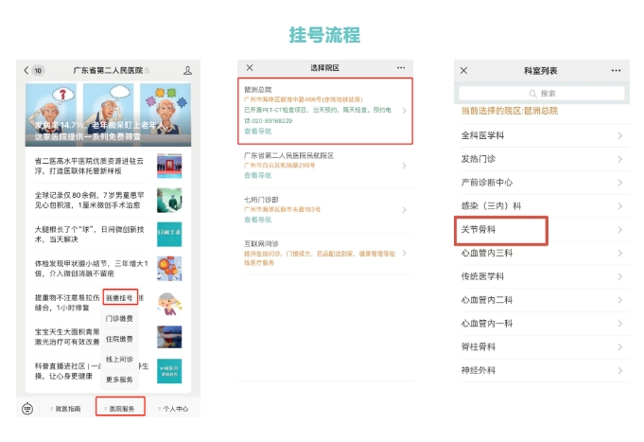644x442 pixels.
Task: Open the three-dots menu on 选择院区 page
Action: 401,67
